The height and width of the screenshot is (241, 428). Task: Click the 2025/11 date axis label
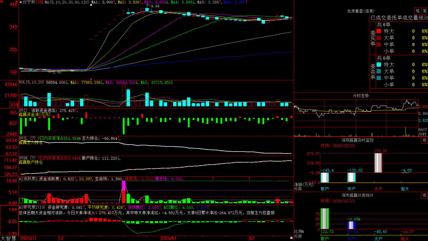[x=29, y=238]
